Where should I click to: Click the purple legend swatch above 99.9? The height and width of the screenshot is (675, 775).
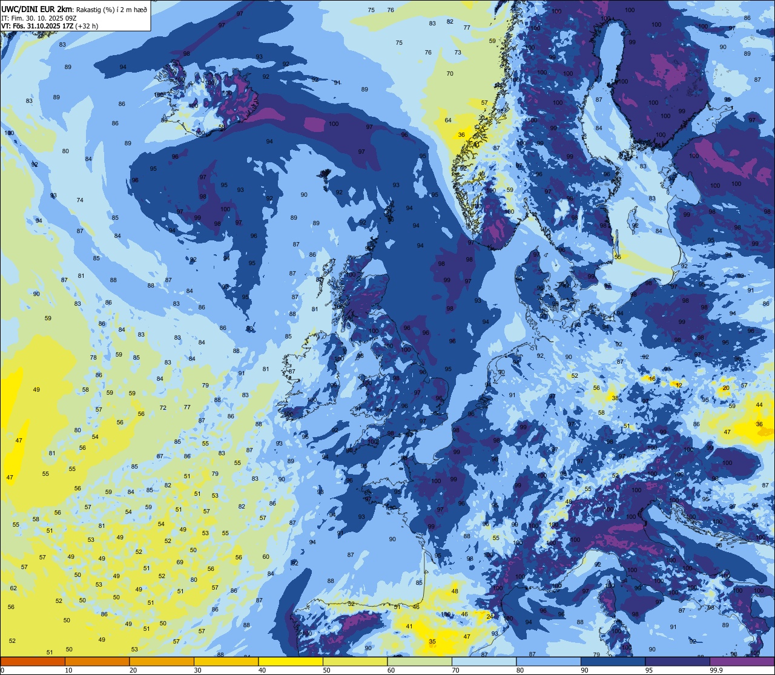coord(742,661)
